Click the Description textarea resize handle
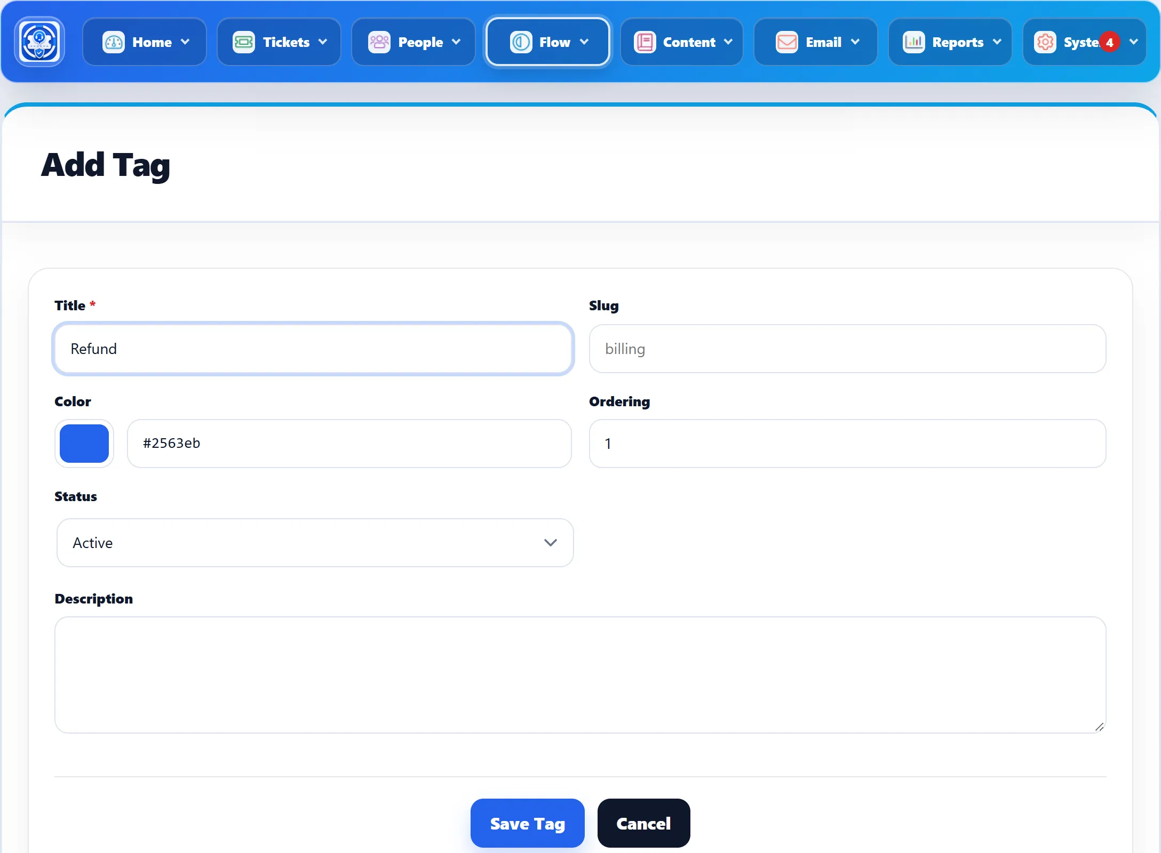 point(1099,727)
